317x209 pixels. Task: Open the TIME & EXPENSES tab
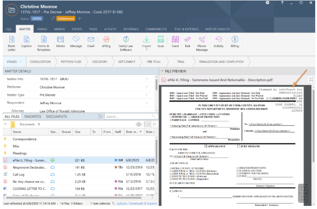[187, 29]
